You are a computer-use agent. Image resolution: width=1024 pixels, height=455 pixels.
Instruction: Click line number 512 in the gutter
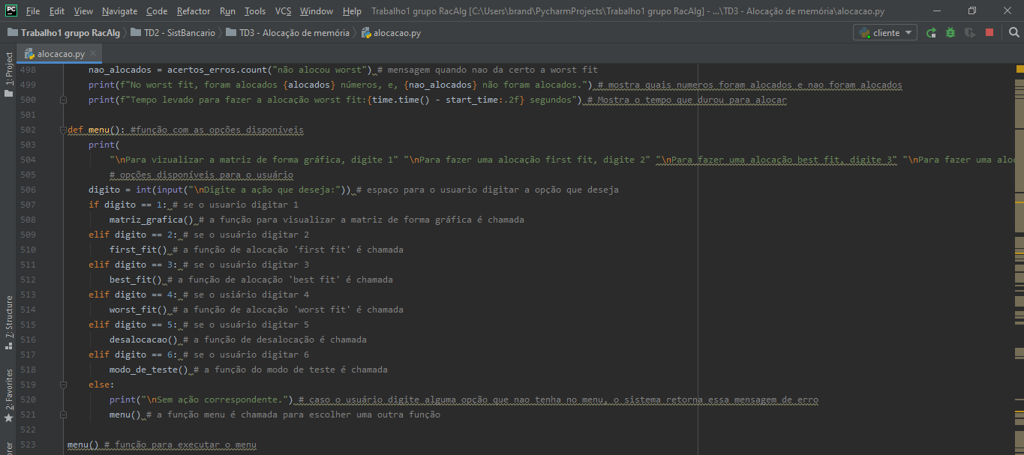click(x=28, y=280)
